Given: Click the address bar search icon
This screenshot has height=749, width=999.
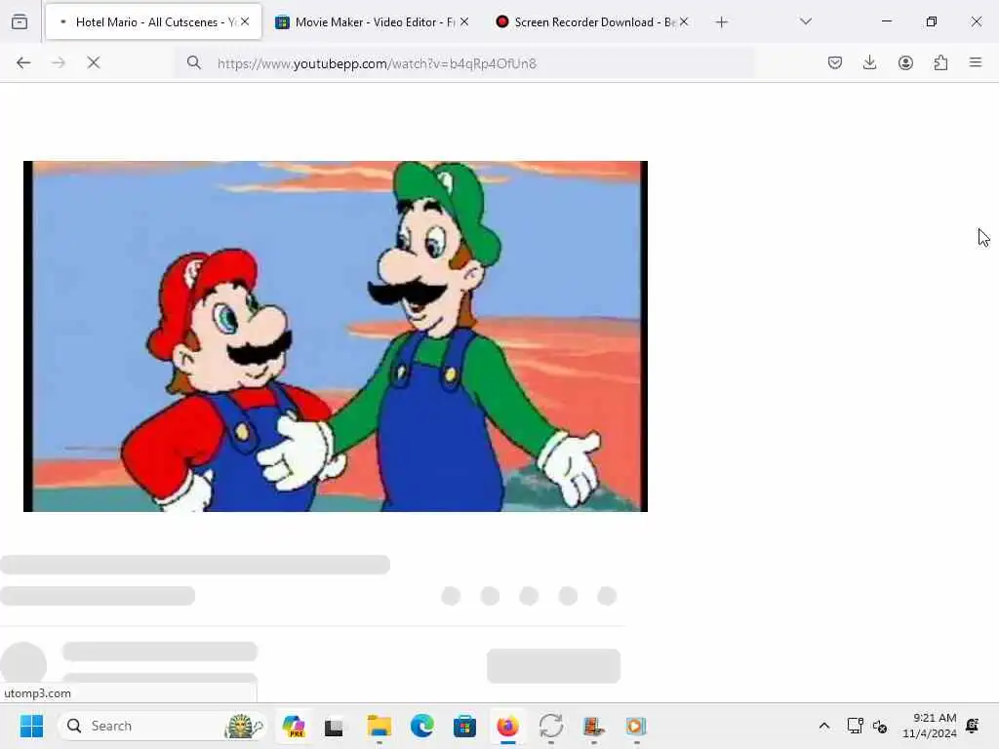Looking at the screenshot, I should point(194,62).
